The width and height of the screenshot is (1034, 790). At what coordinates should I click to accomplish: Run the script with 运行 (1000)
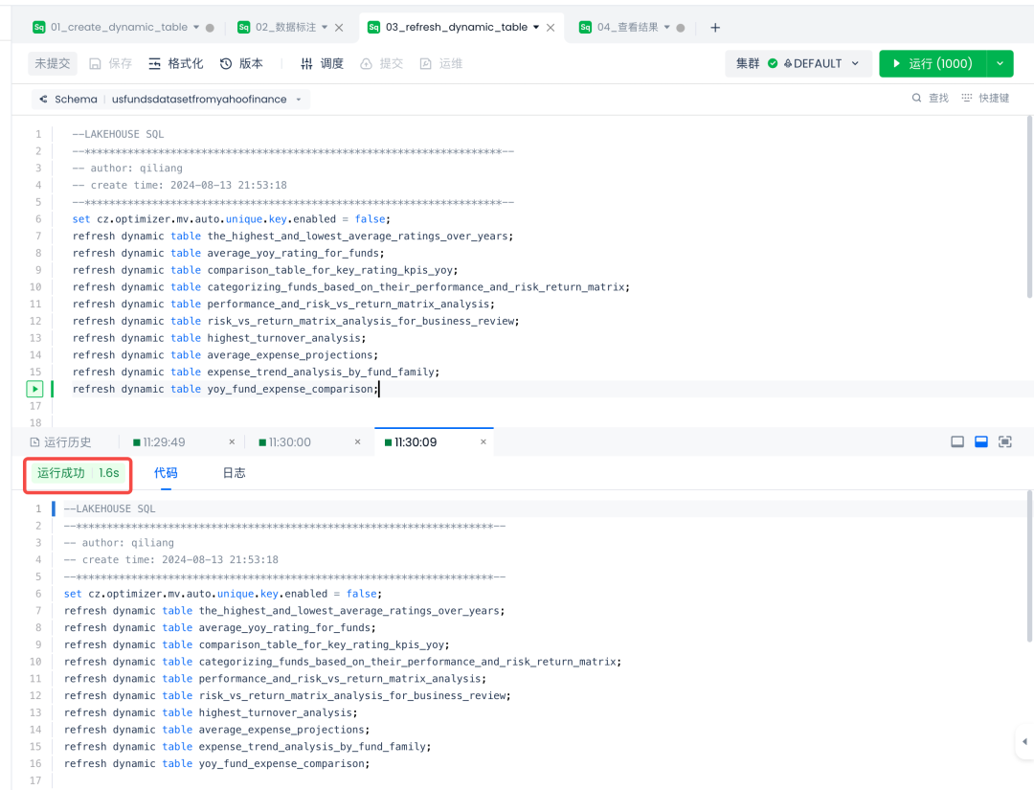(x=933, y=63)
